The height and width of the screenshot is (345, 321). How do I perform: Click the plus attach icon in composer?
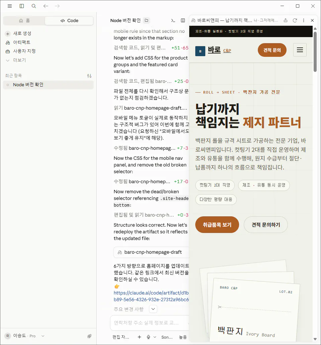click(139, 337)
